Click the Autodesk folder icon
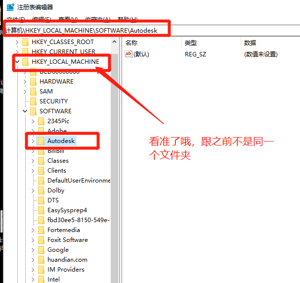Viewport: 300px width, 283px height. (x=41, y=141)
